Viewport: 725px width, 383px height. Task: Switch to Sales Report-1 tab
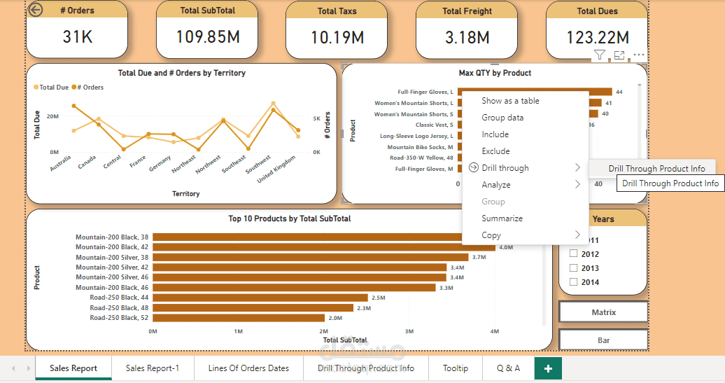coord(152,368)
